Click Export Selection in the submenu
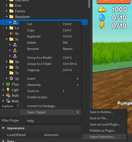This screenshot has height=142, width=132. pyautogui.click(x=104, y=137)
